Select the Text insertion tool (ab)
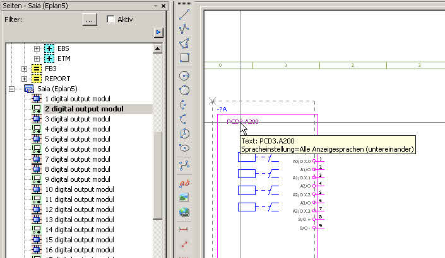445x258 pixels. [x=184, y=183]
